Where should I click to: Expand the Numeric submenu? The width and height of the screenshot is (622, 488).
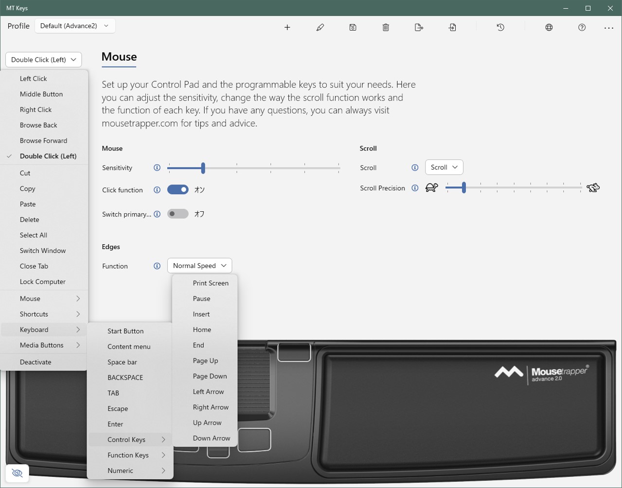point(130,471)
